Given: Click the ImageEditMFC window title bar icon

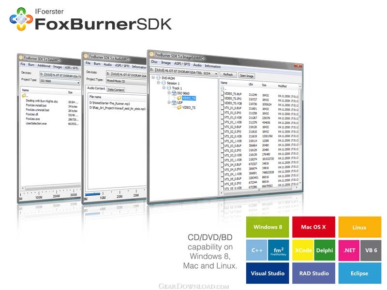Looking at the screenshot, I should [151, 54].
